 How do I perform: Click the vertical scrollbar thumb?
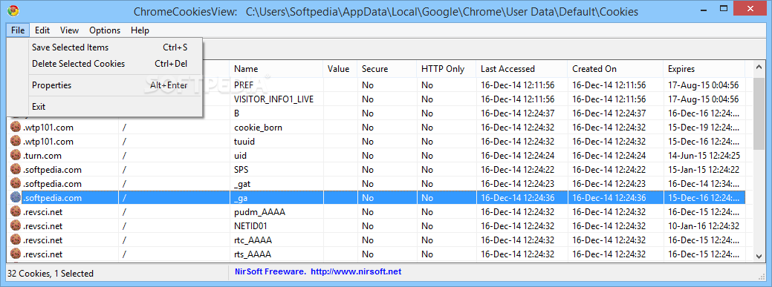pos(759,113)
